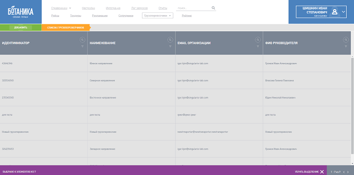Click the Ботаника logo
This screenshot has height=175, width=354.
pyautogui.click(x=21, y=12)
